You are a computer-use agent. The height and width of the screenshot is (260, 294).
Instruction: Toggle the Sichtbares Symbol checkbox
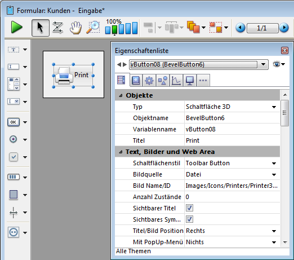coord(189,219)
